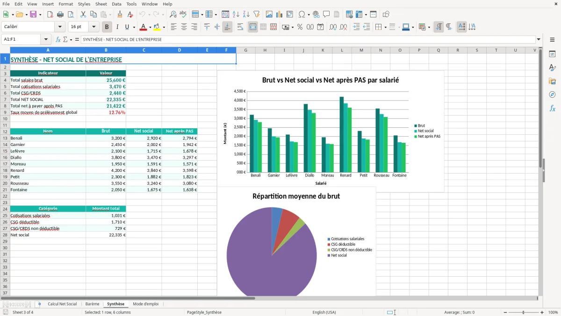This screenshot has width=561, height=316.
Task: Click the Insert Chart icon
Action: [x=280, y=15]
